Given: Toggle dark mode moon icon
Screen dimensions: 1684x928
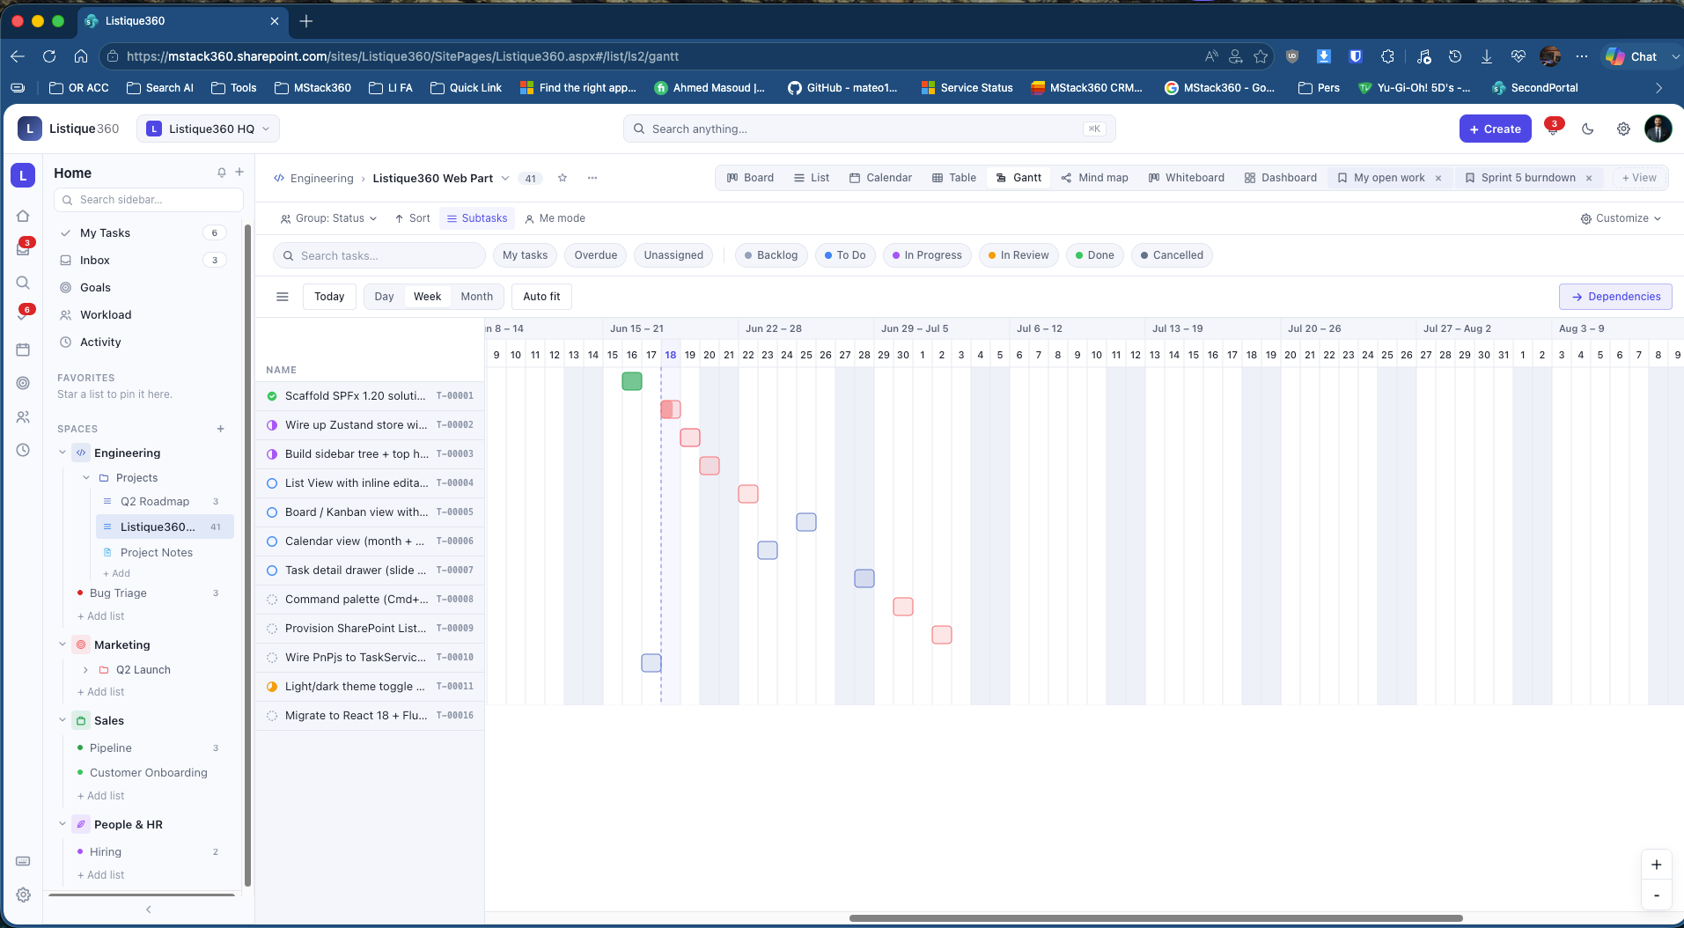Looking at the screenshot, I should (1588, 129).
